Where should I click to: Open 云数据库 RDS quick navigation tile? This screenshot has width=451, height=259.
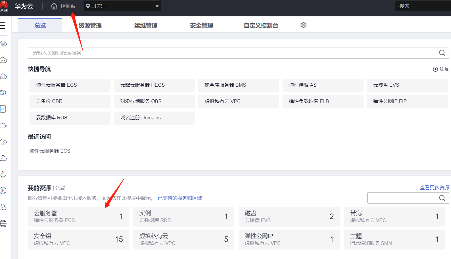70,118
